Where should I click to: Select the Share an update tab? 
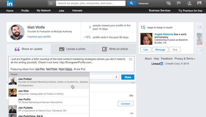click(x=29, y=49)
